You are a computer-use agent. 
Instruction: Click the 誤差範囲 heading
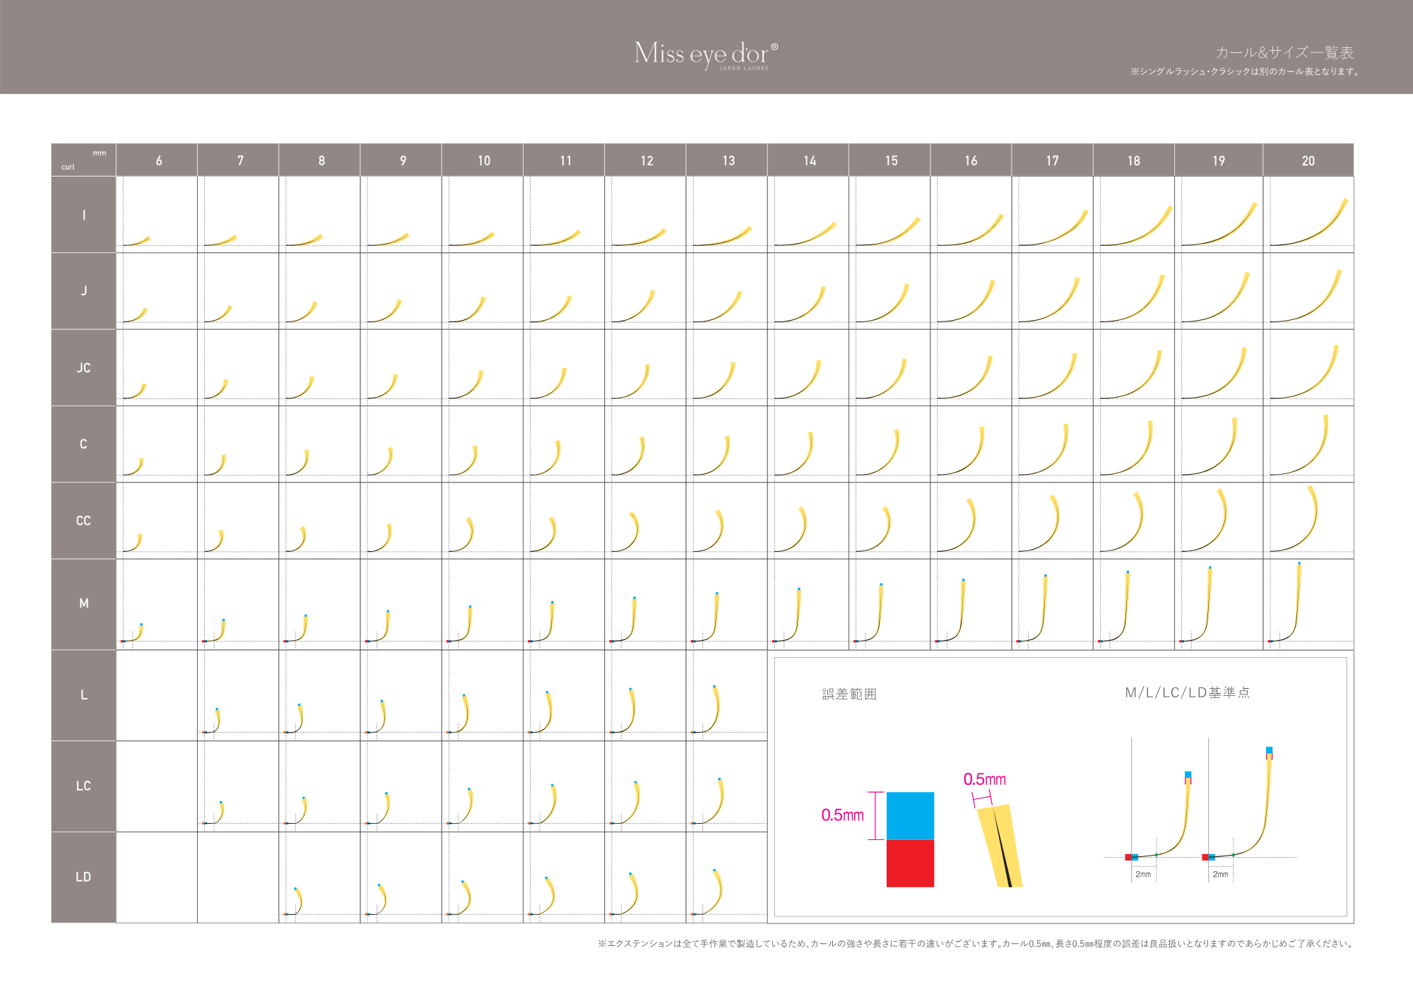tap(849, 694)
